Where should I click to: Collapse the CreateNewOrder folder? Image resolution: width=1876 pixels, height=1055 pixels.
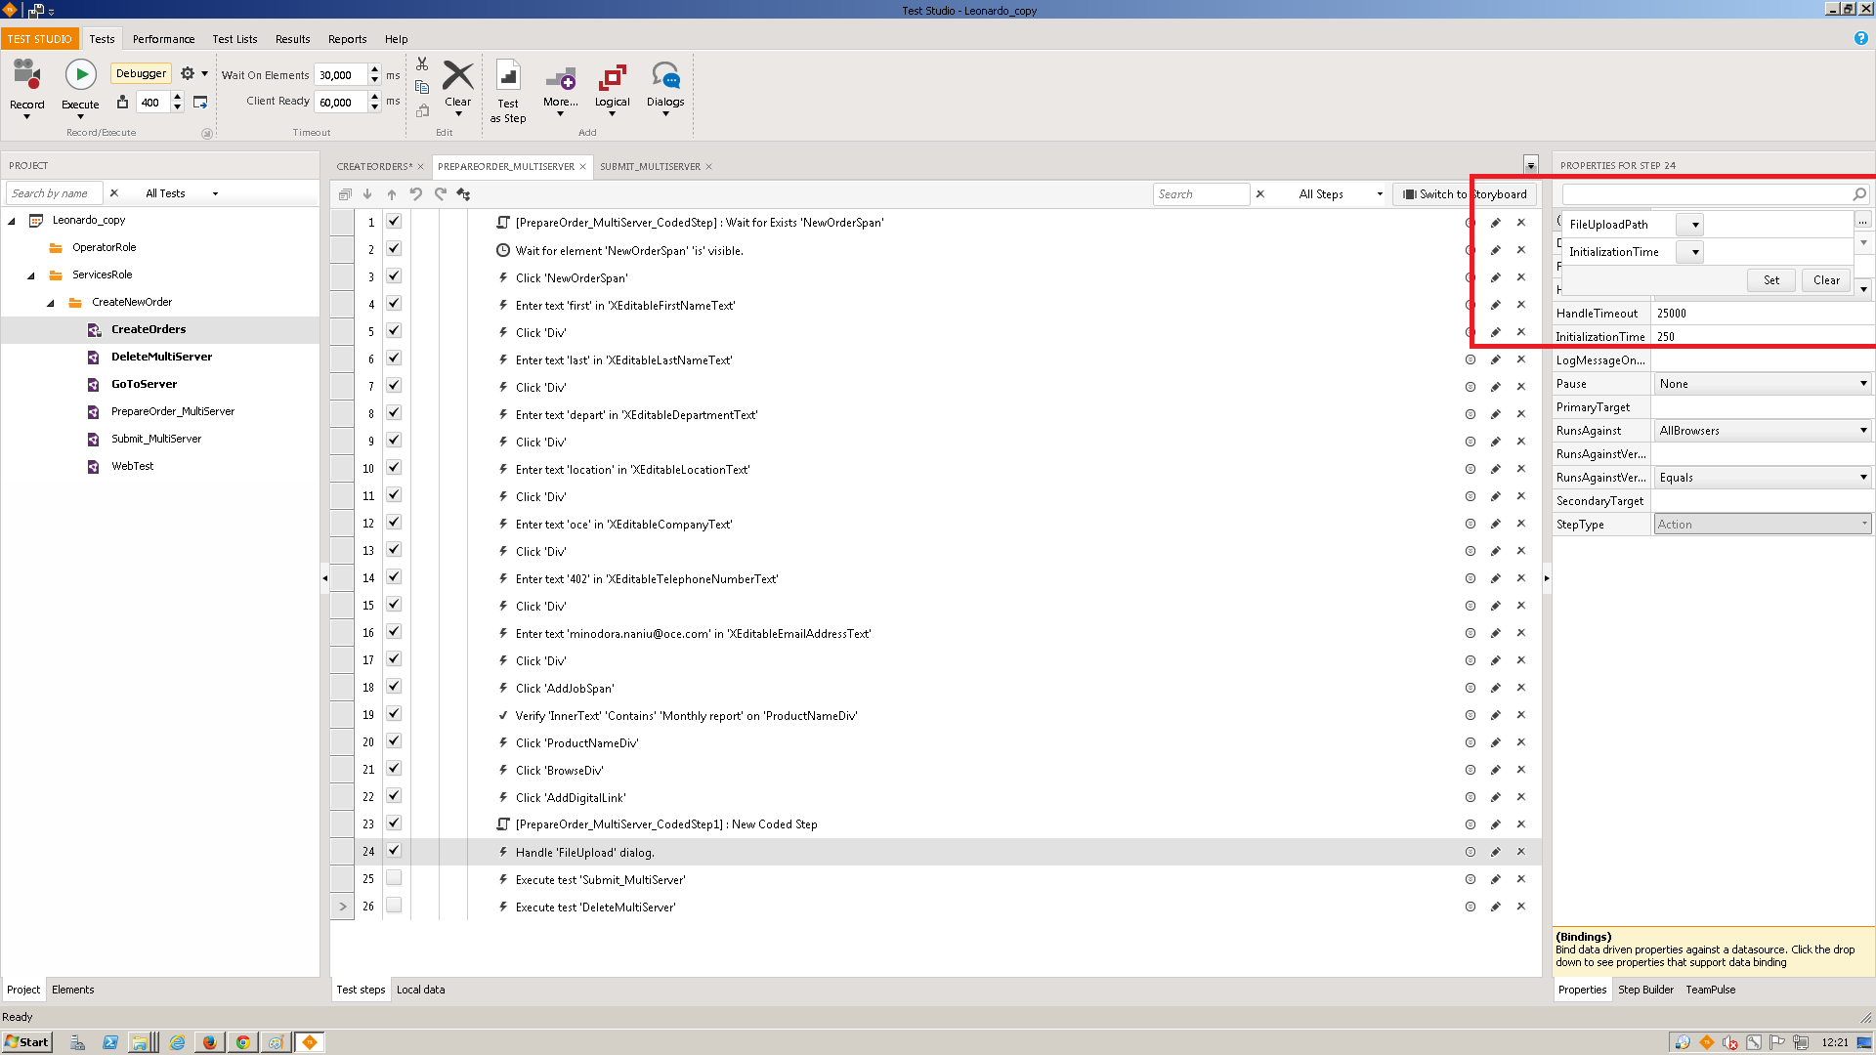pyautogui.click(x=51, y=303)
